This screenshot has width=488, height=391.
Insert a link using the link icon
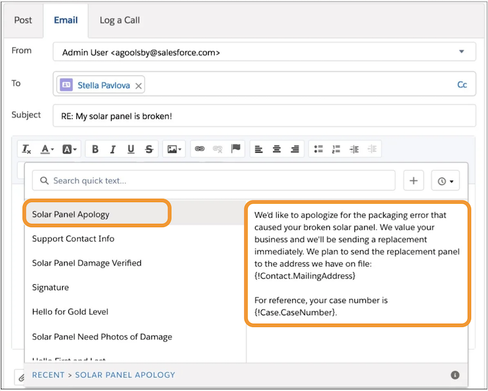pyautogui.click(x=199, y=149)
